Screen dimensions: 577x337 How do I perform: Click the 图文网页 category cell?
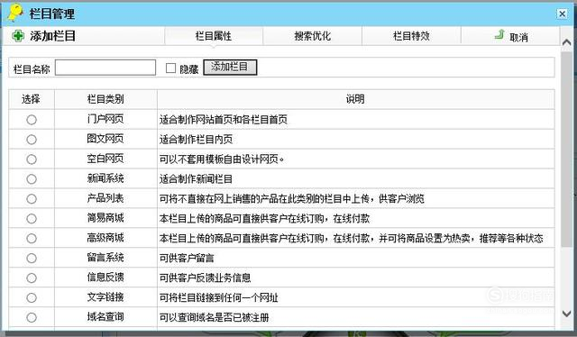[105, 139]
